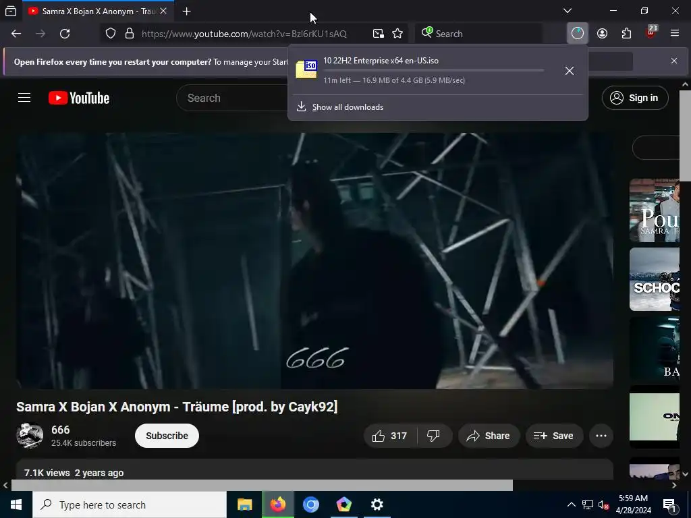
Task: Expand description with 7.1K views
Action: pyautogui.click(x=314, y=470)
